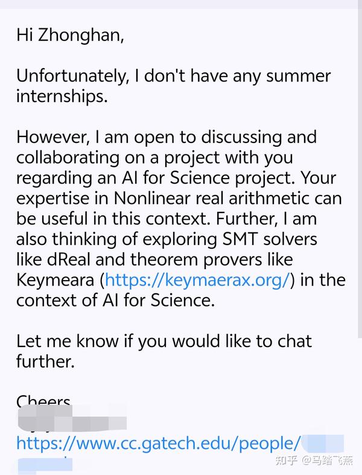Open the cc.gatech.edu people link
The image size is (362, 475).
pyautogui.click(x=158, y=444)
